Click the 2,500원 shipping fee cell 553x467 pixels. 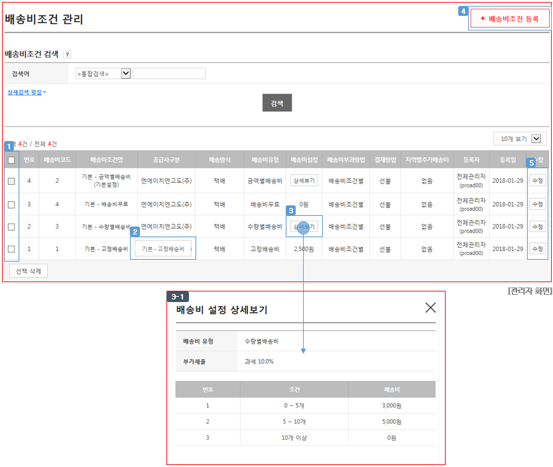pos(304,249)
